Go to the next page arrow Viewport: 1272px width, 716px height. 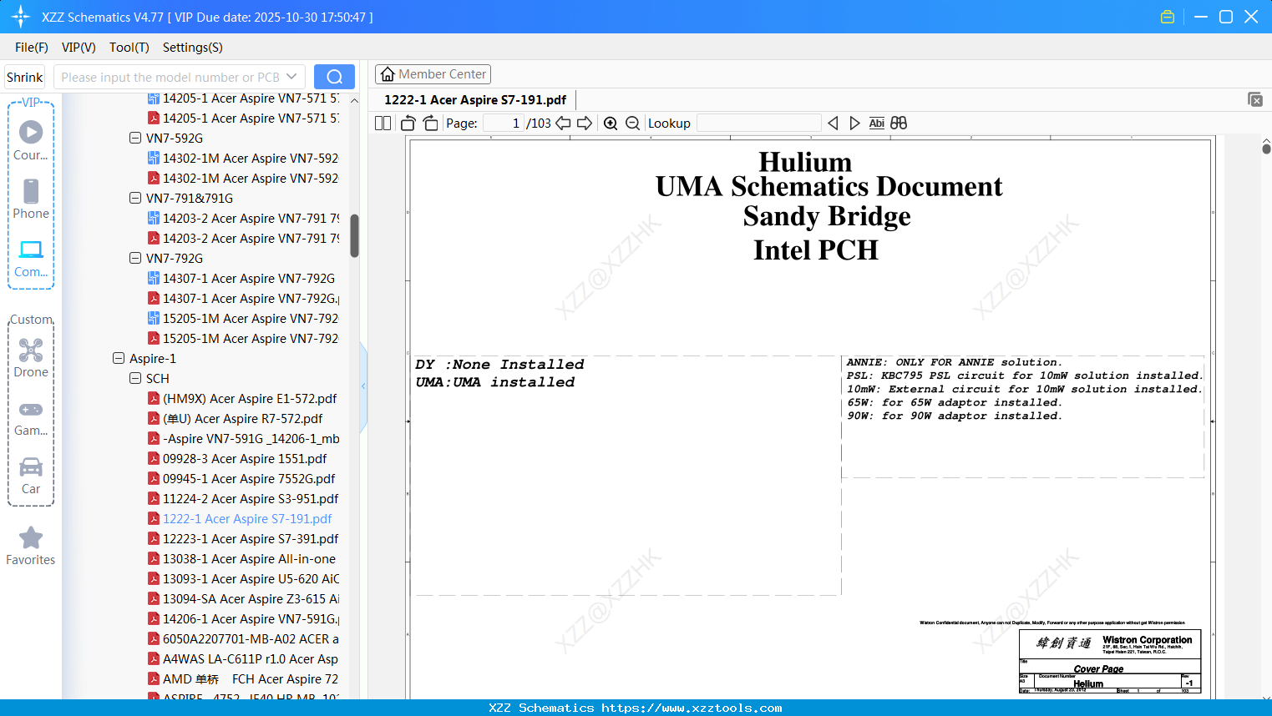tap(585, 124)
